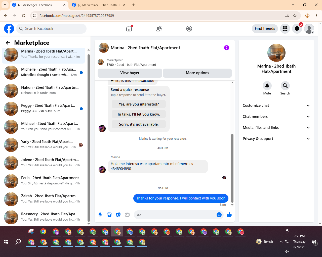Image resolution: width=322 pixels, height=257 pixels.
Task: Open the $780 - 2bed 1bath listing link
Action: click(x=131, y=65)
